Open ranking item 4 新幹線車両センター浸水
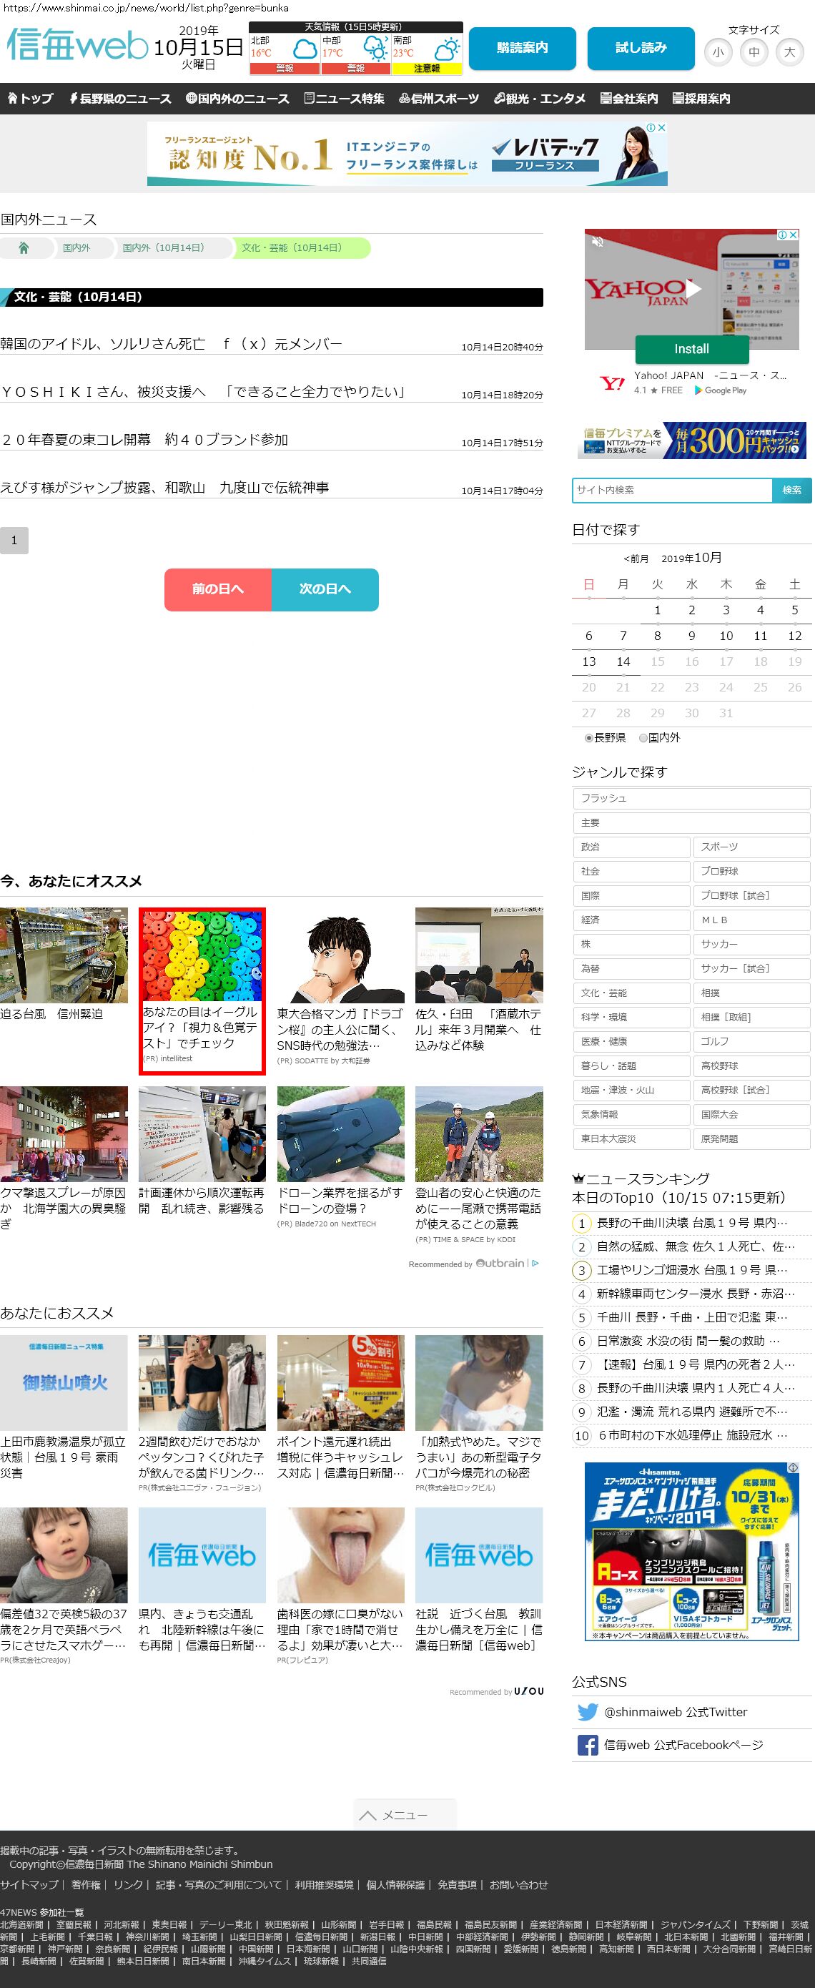The image size is (815, 1988). coord(696,1294)
